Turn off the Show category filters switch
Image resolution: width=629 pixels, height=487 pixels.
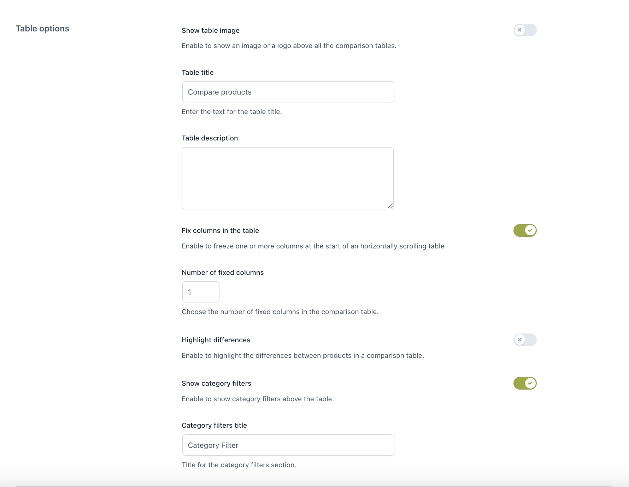[525, 383]
